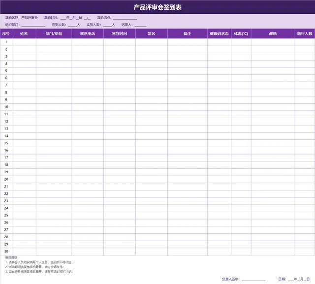
Task: Select row number 17 cell
Action: pos(6,158)
